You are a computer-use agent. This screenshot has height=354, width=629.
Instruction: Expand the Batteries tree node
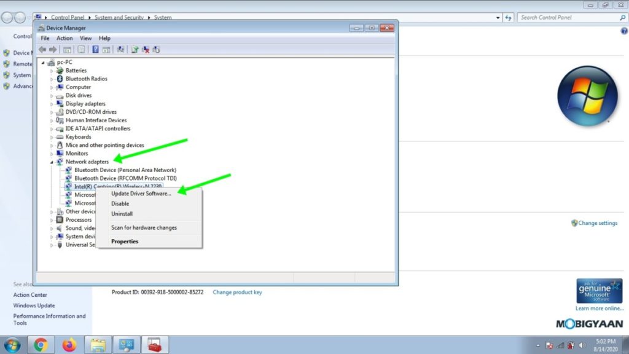(x=53, y=70)
